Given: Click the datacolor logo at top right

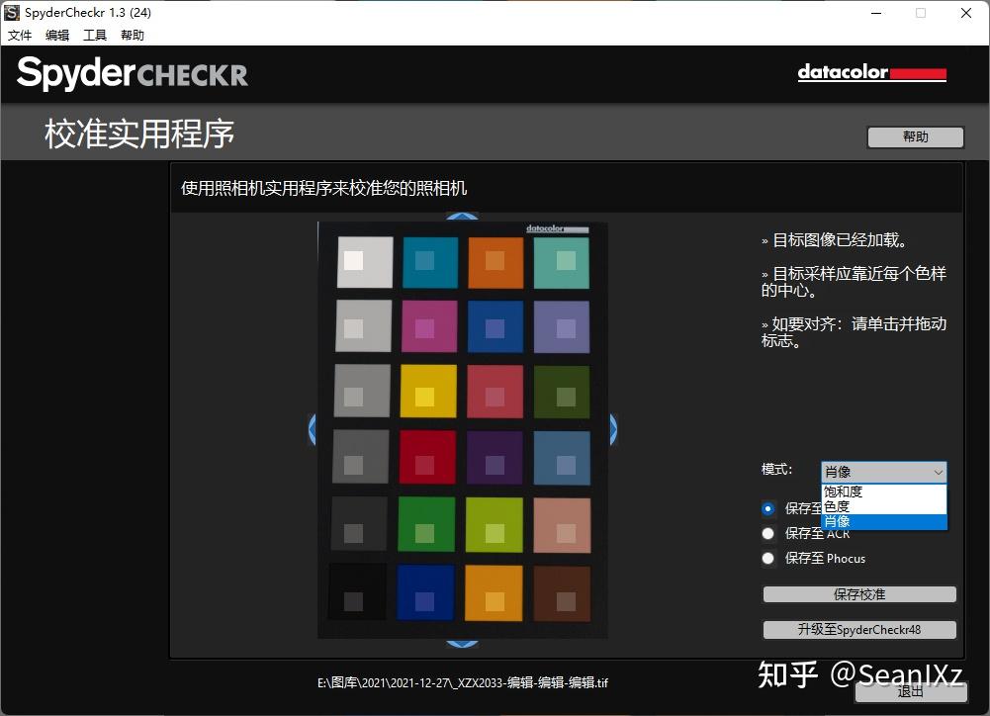Looking at the screenshot, I should pyautogui.click(x=871, y=73).
